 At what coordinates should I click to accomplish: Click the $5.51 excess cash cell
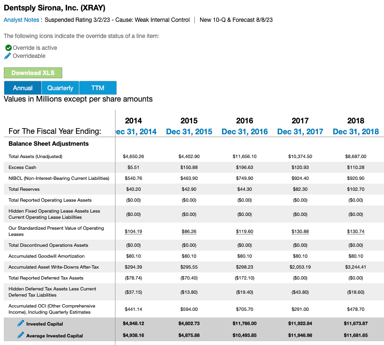[134, 167]
